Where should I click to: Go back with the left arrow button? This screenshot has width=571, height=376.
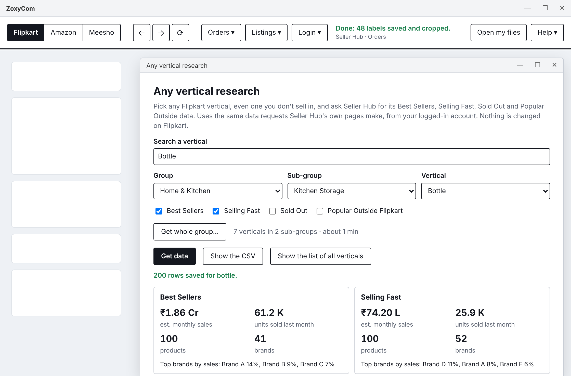point(141,33)
